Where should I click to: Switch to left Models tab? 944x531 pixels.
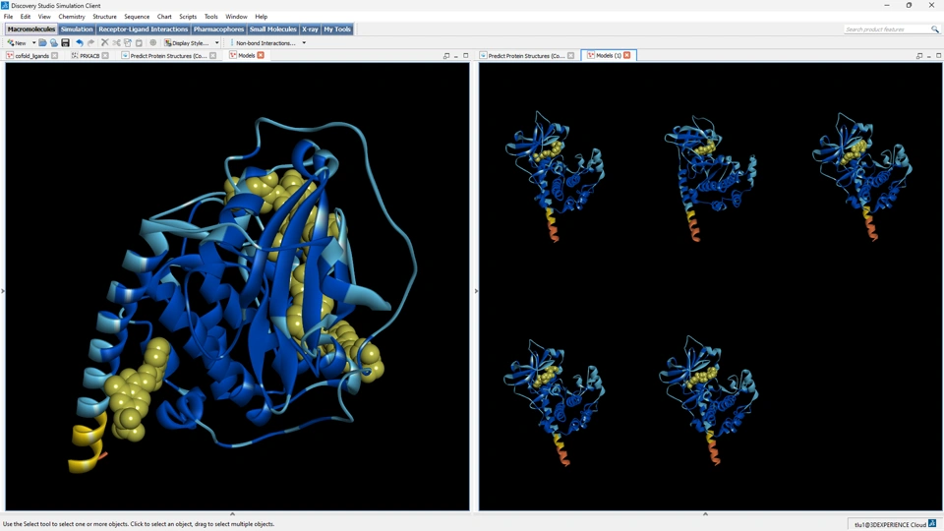tap(246, 55)
